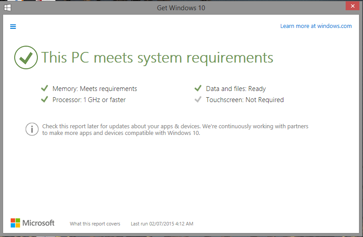This screenshot has height=237, width=363.
Task: Click the Memory requirement checkmark
Action: [44, 88]
